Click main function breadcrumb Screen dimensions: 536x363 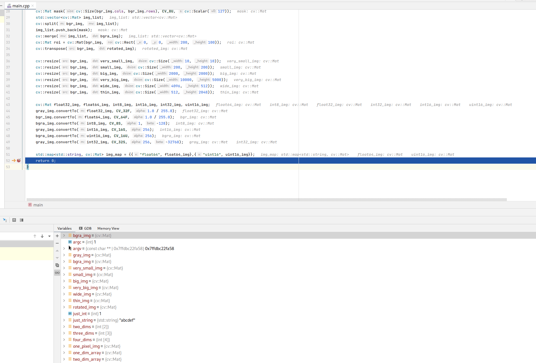38,205
